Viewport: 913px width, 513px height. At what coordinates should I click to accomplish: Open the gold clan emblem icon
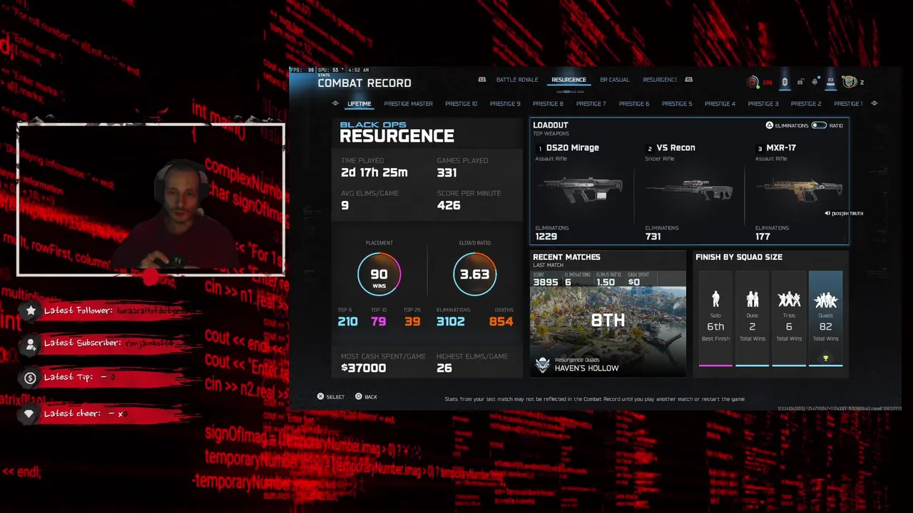coord(850,82)
